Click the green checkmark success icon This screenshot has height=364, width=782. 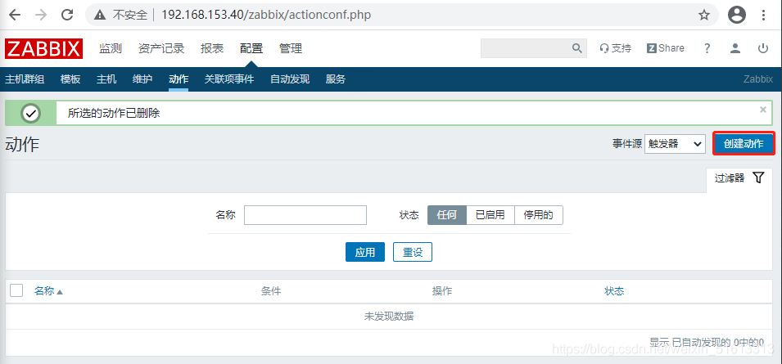(31, 114)
